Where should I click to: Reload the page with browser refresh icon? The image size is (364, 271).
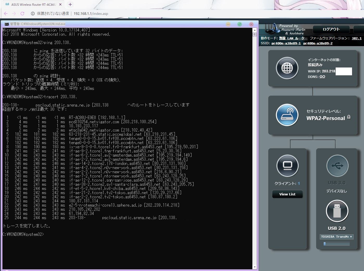[22, 14]
